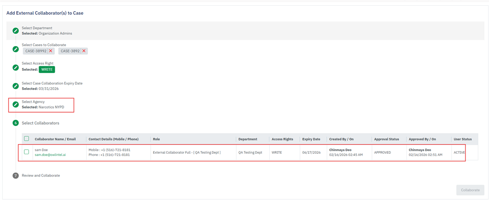This screenshot has width=489, height=202.
Task: Click the green WRITE access badge
Action: [47, 69]
